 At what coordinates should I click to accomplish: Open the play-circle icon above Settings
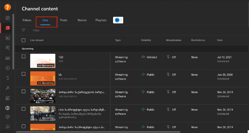tap(8, 108)
